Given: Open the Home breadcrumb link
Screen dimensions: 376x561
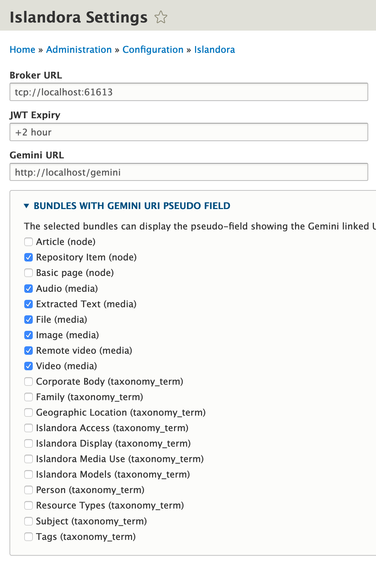Looking at the screenshot, I should (22, 50).
